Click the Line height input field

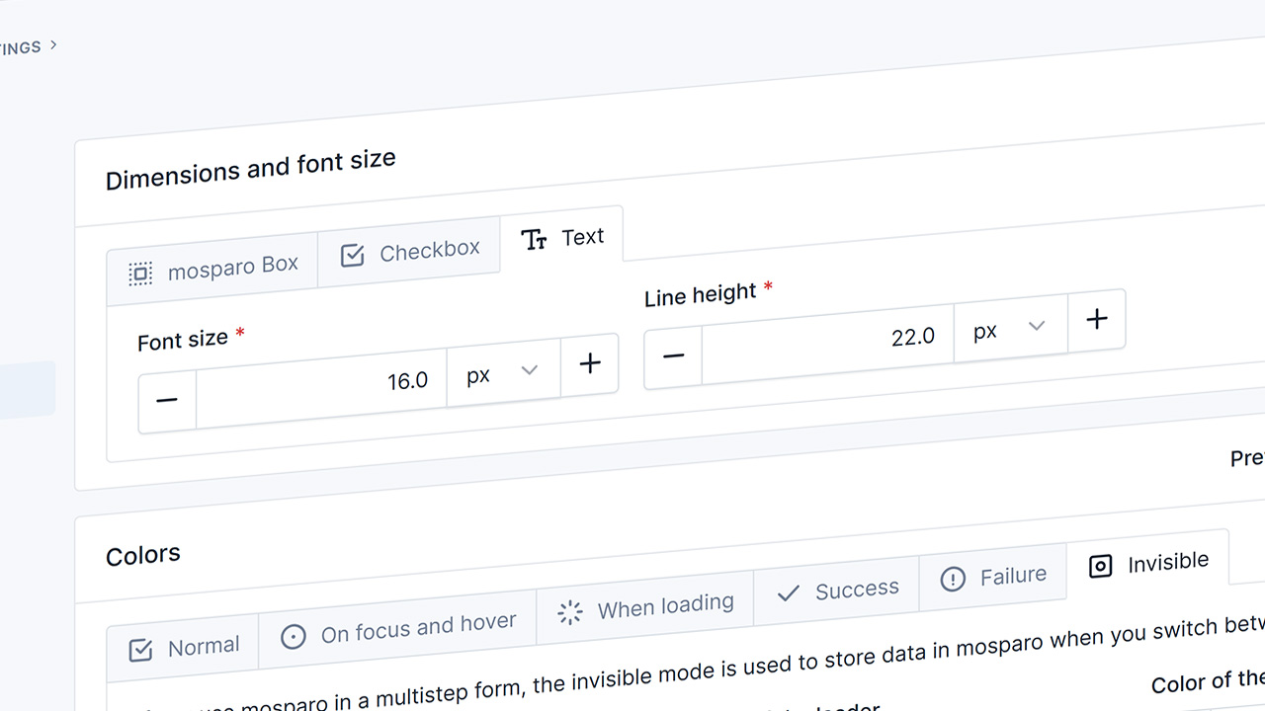point(828,343)
